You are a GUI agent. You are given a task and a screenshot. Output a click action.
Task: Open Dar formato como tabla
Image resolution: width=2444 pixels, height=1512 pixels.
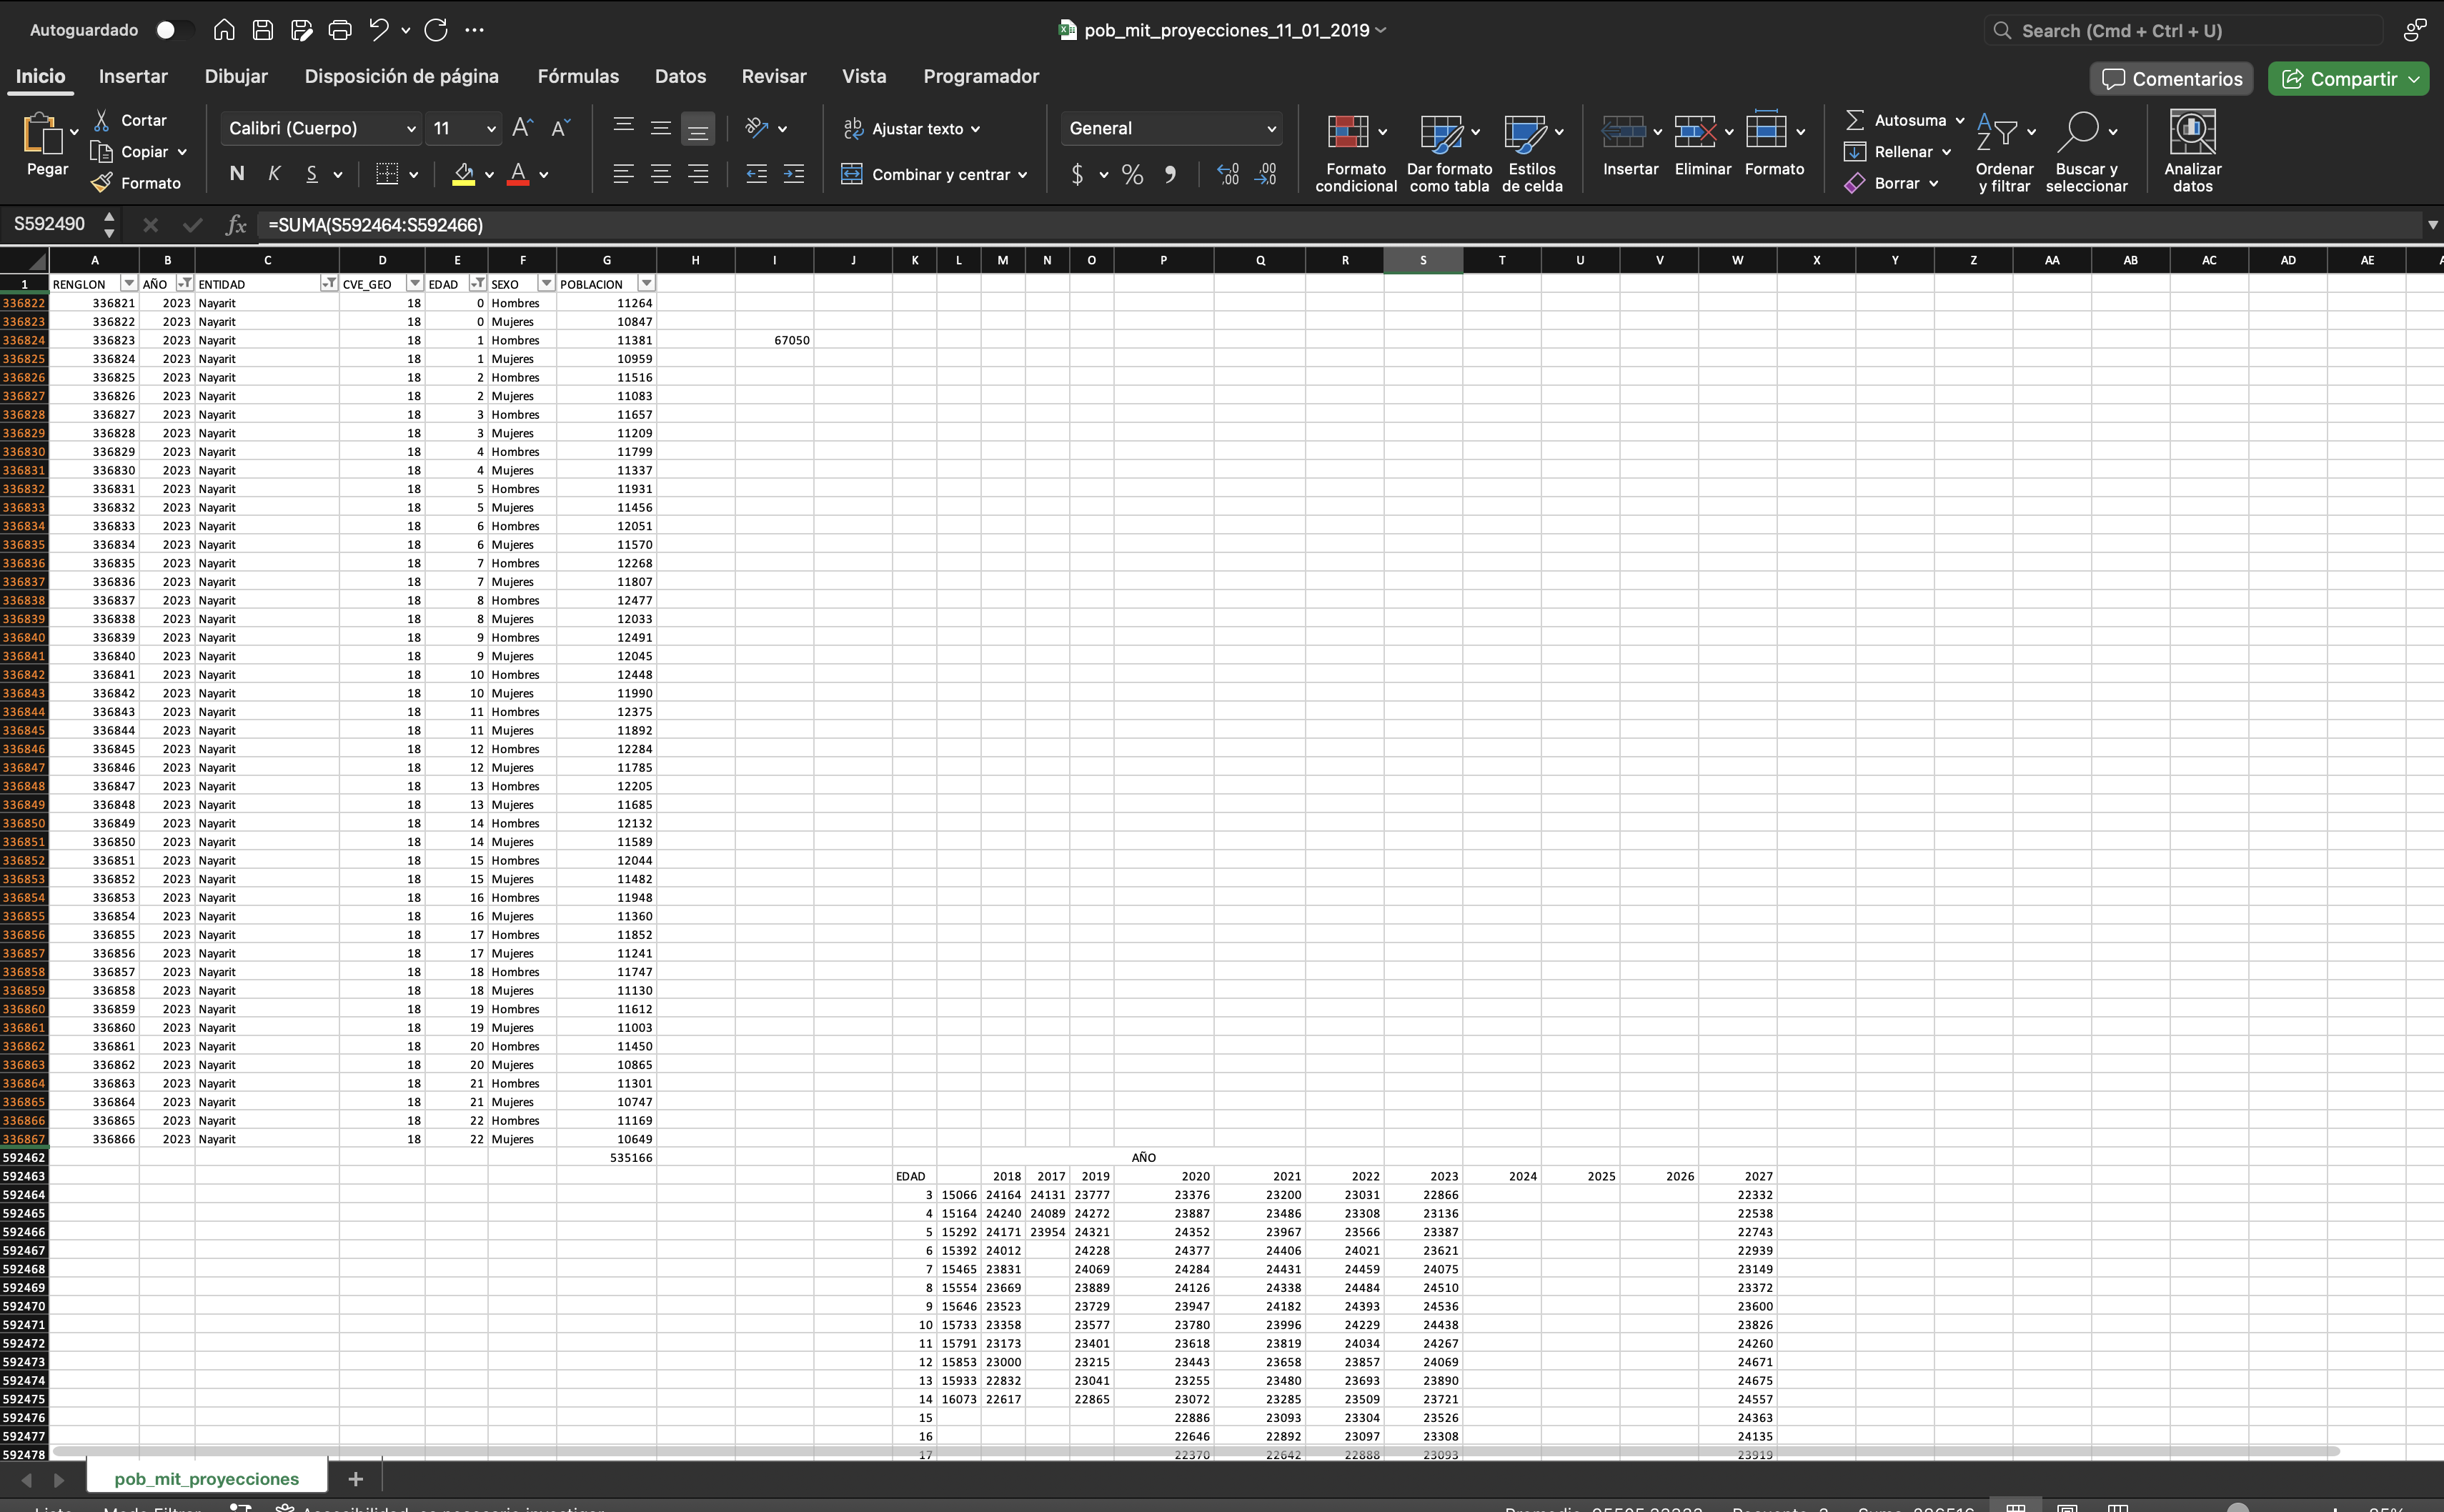(1449, 151)
